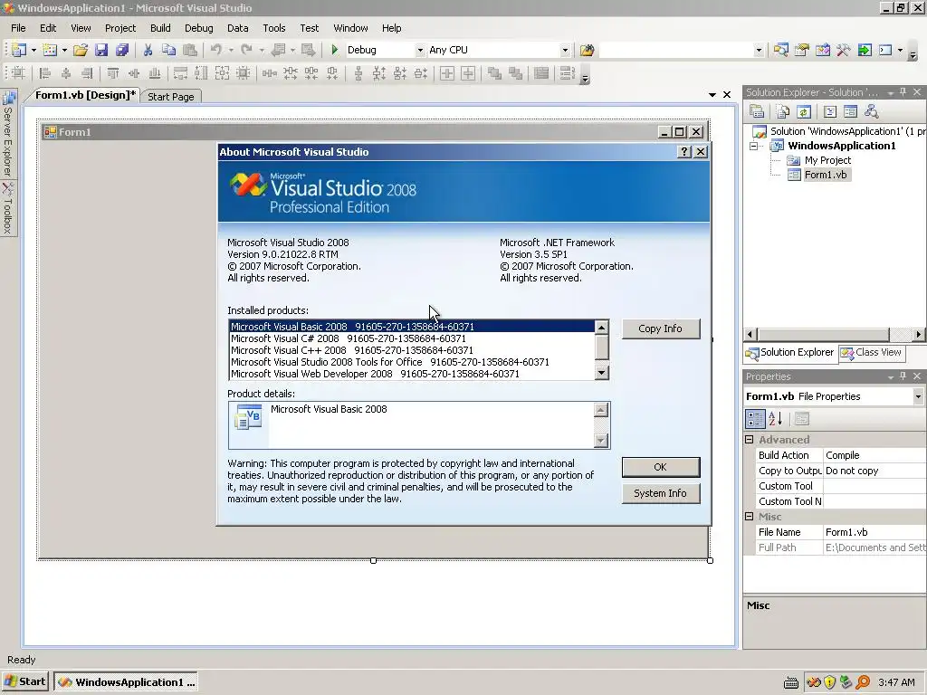This screenshot has height=695, width=927.
Task: Open the Build menu
Action: click(x=160, y=28)
